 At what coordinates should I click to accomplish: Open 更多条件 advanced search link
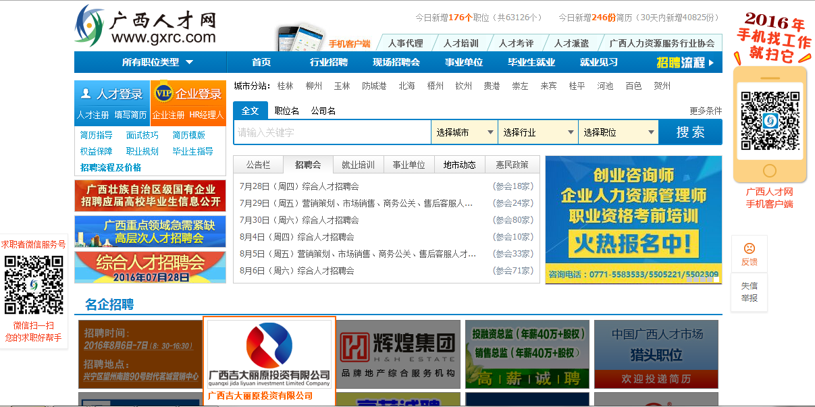[x=706, y=111]
